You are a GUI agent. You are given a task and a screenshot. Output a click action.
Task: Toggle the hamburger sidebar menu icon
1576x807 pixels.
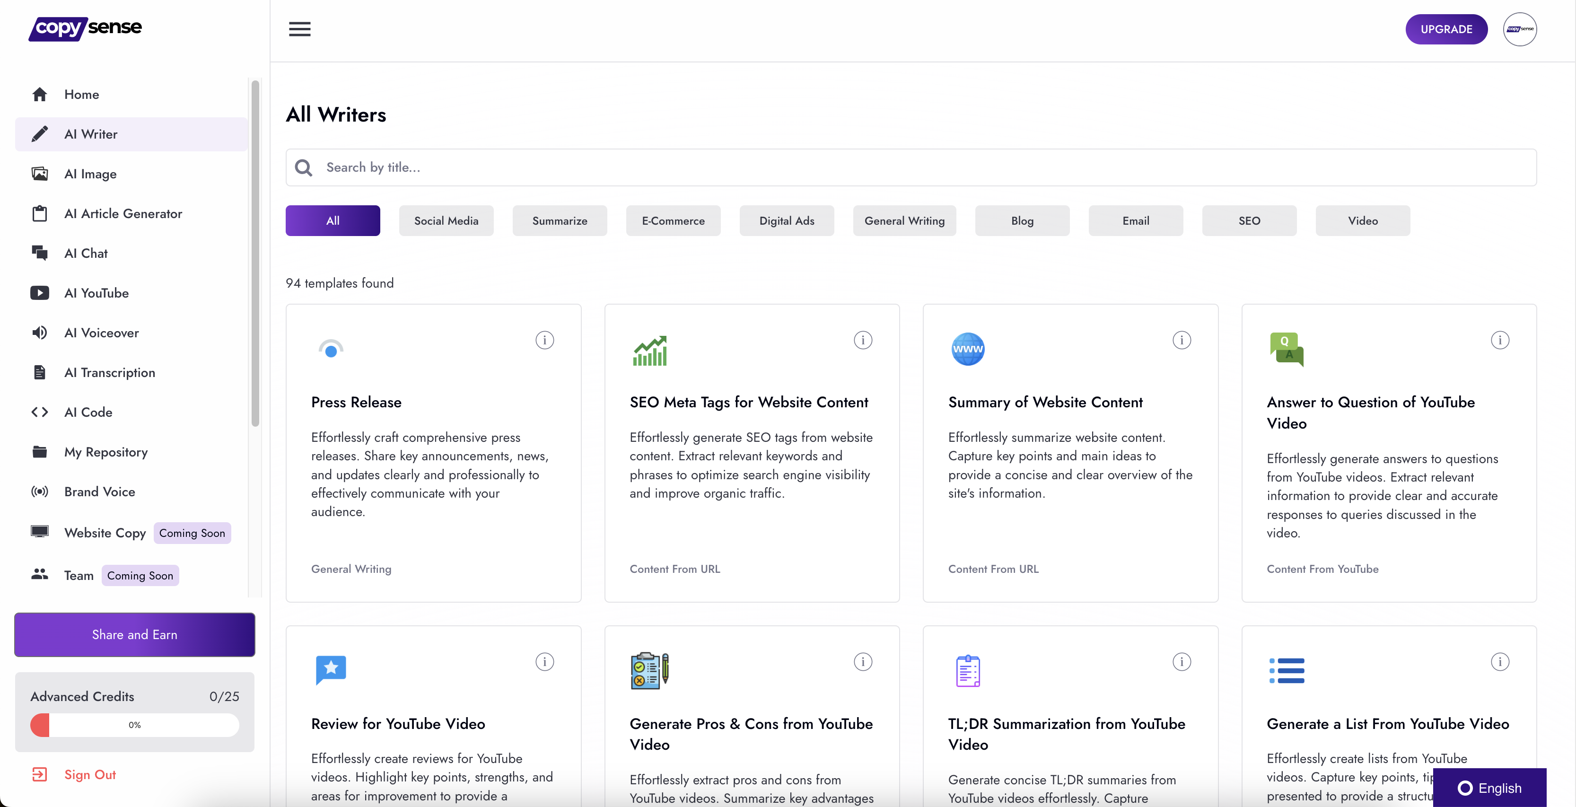click(299, 29)
